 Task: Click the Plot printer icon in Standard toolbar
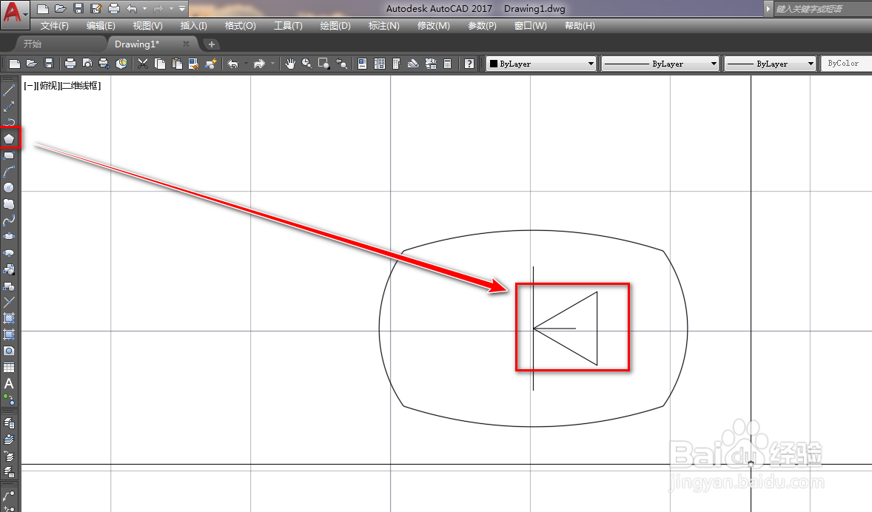[70, 64]
